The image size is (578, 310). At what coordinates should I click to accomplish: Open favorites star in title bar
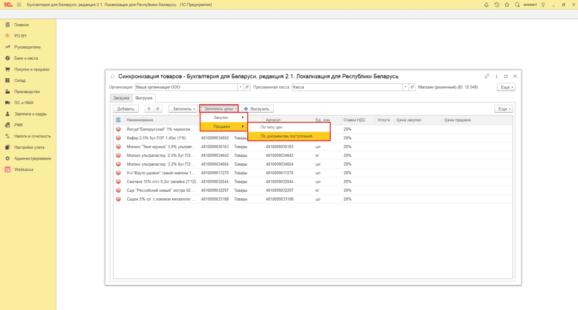coord(507,5)
